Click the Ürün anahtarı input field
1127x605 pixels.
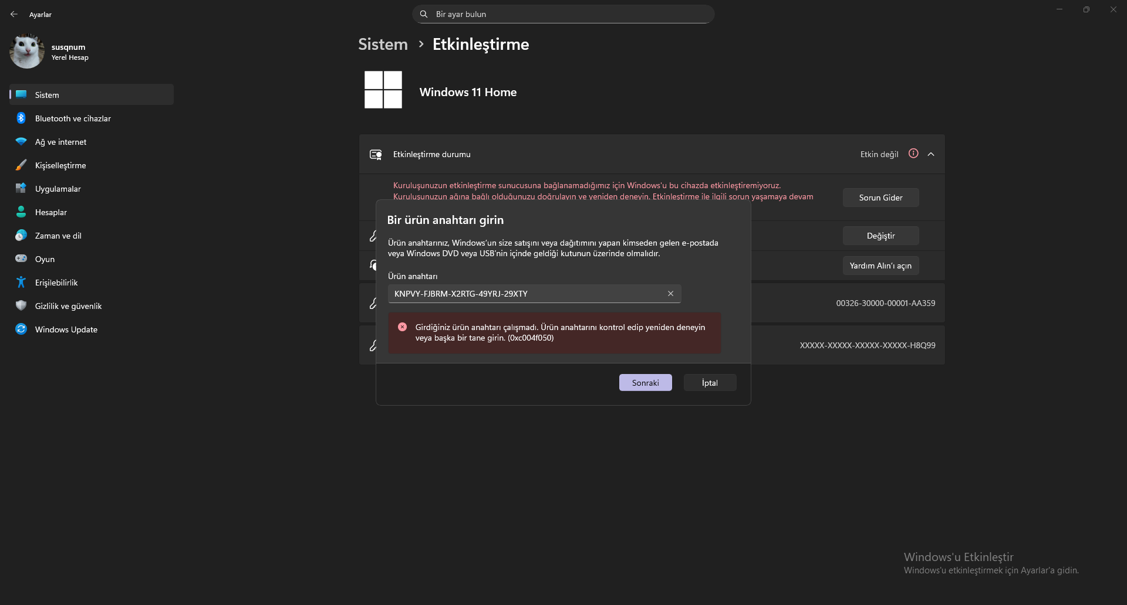pos(534,294)
